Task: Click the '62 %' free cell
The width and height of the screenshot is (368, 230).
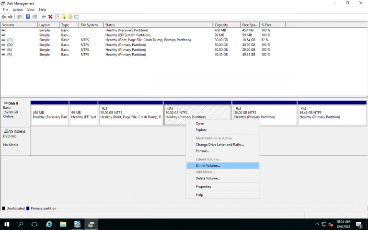Action: pos(265,40)
